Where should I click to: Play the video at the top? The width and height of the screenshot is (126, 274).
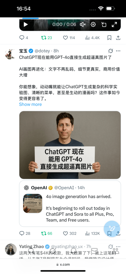tap(26, 24)
